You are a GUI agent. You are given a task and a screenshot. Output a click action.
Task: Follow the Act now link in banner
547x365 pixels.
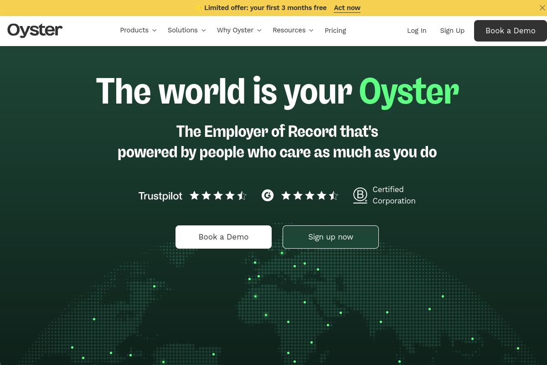coord(347,8)
